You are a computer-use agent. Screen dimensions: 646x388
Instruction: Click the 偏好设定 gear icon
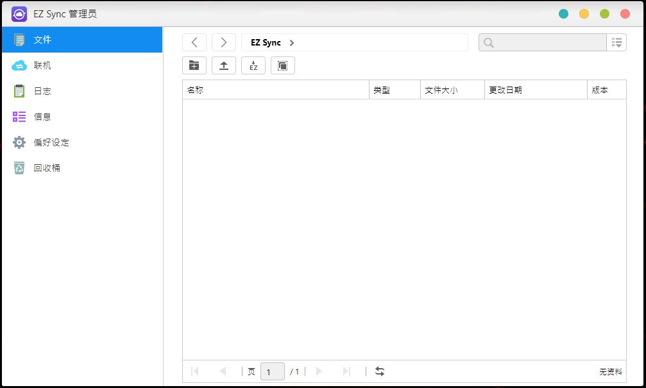tap(19, 142)
